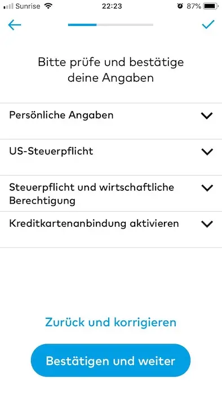Screen dimensions: 222x395
Task: Tap the Sunrise carrier label
Action: click(x=28, y=6)
